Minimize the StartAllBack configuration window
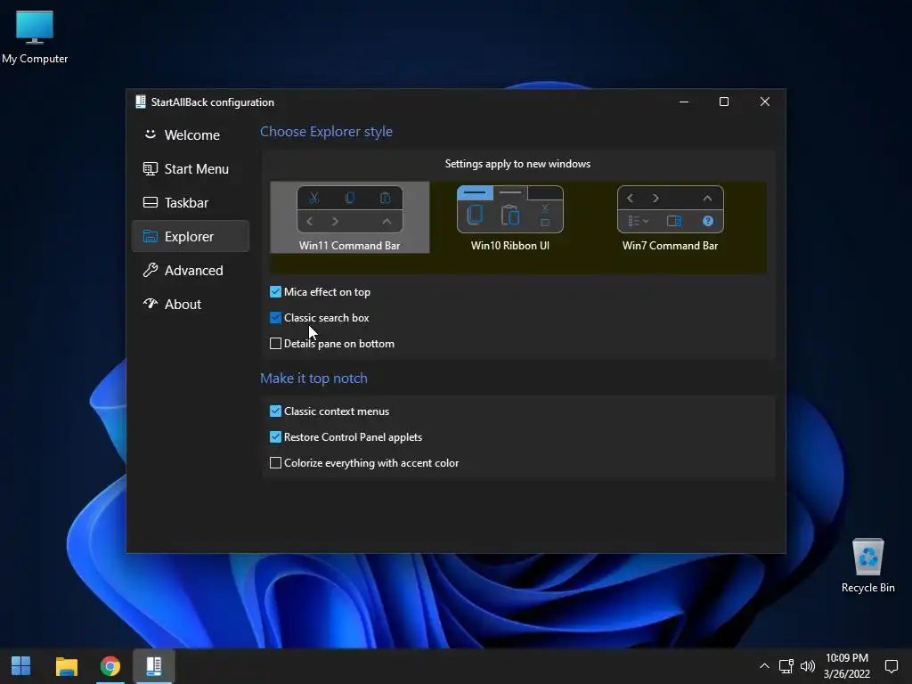Image resolution: width=912 pixels, height=684 pixels. click(684, 102)
